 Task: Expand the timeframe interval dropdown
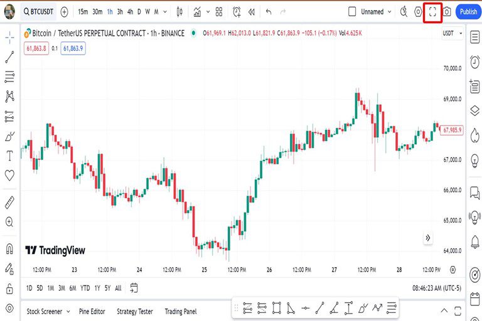point(165,12)
